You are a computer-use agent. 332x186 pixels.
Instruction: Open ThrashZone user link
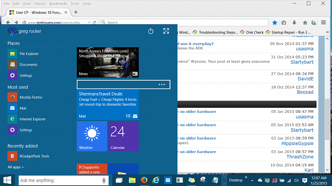(x=300, y=156)
